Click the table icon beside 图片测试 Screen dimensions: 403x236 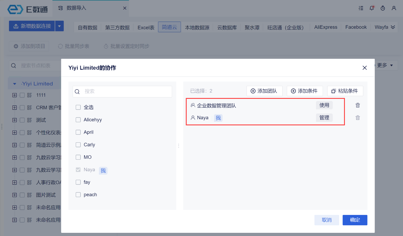pyautogui.click(x=29, y=195)
